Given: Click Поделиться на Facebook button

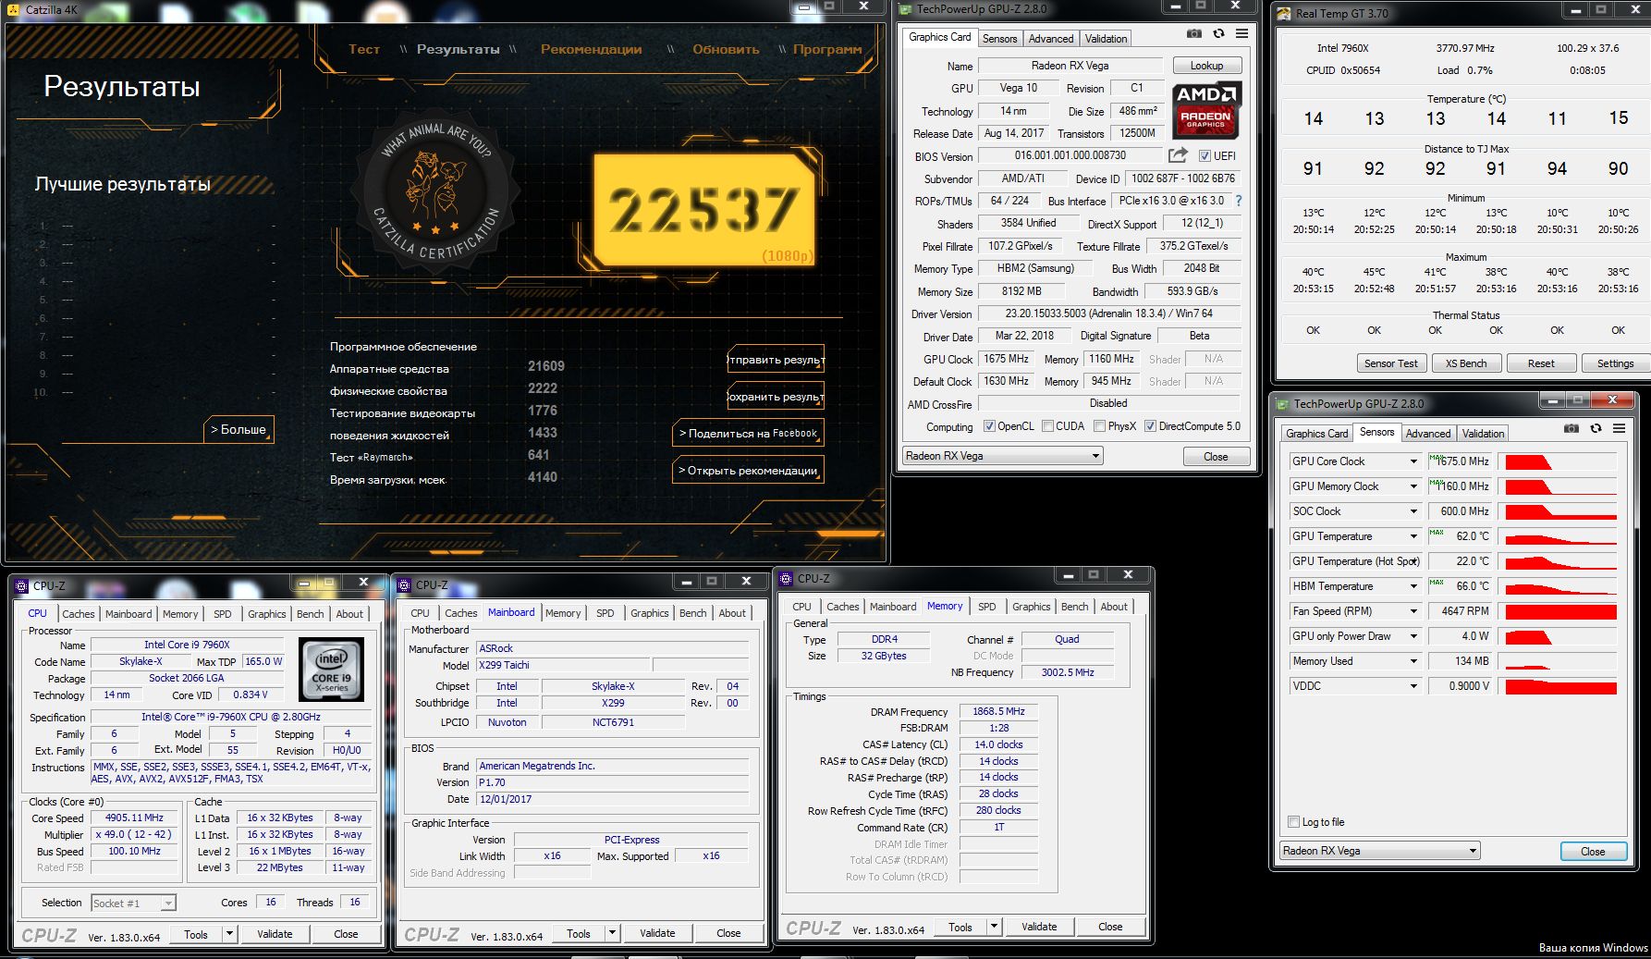Looking at the screenshot, I should coord(747,433).
